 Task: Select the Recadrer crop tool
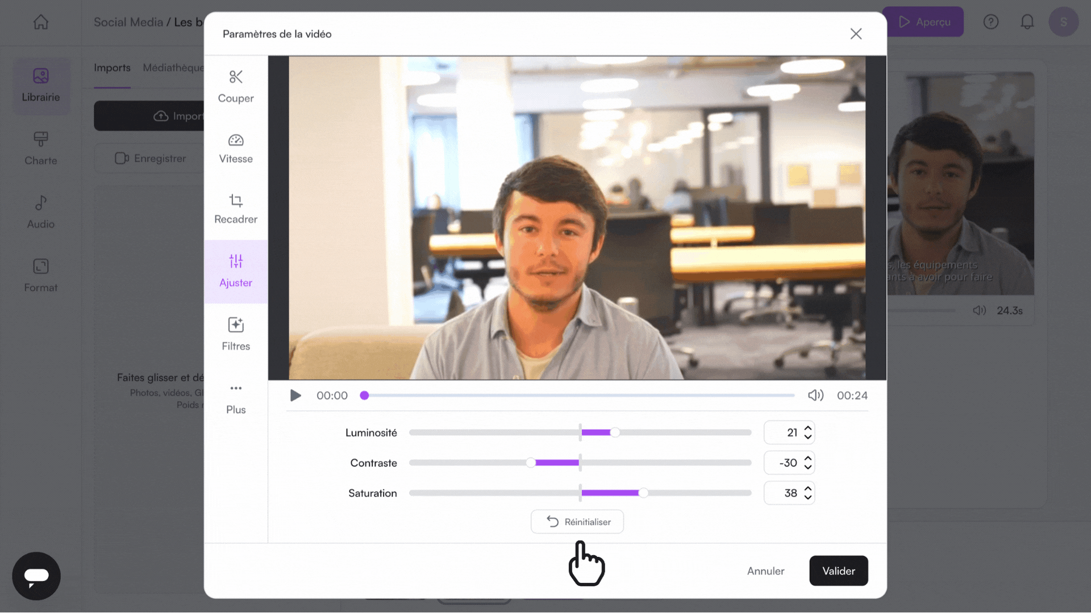pos(236,209)
